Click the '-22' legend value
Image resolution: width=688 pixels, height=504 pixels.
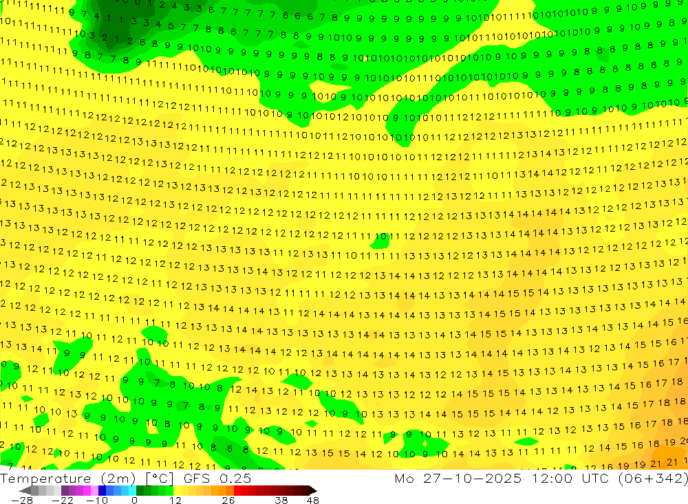(63, 500)
